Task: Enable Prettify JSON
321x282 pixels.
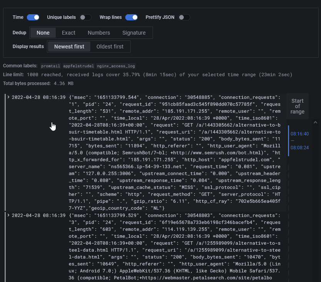Action: click(184, 17)
